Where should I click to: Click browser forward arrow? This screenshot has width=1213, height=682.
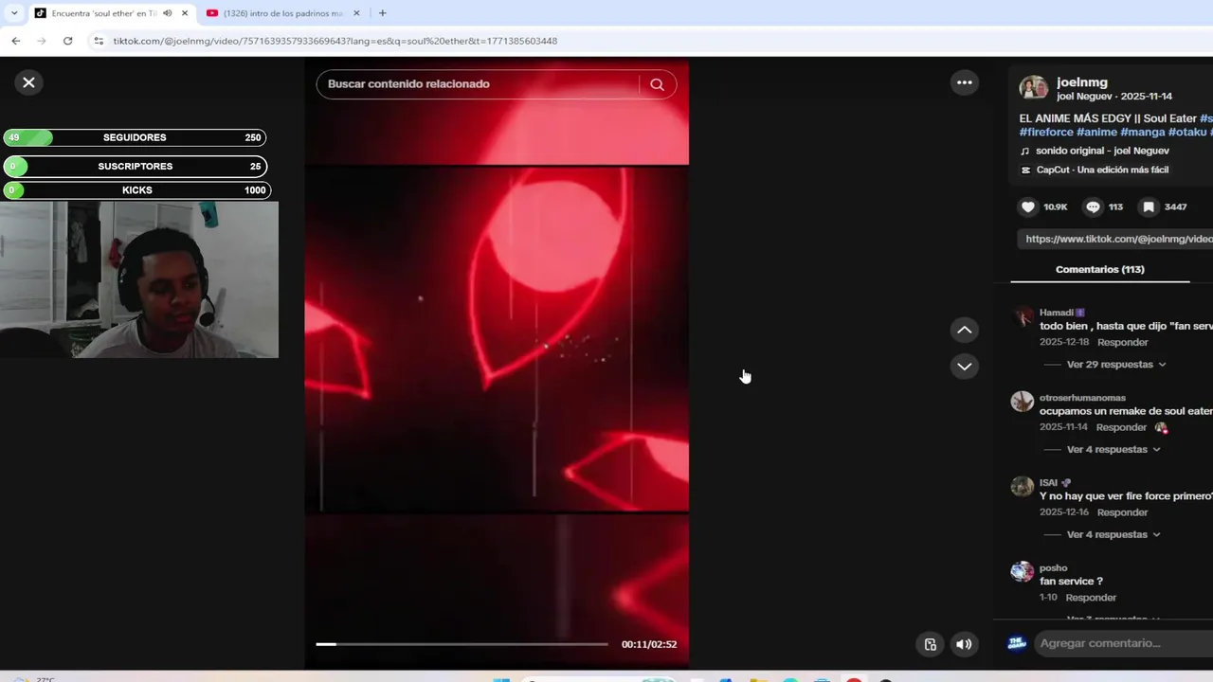click(x=41, y=41)
